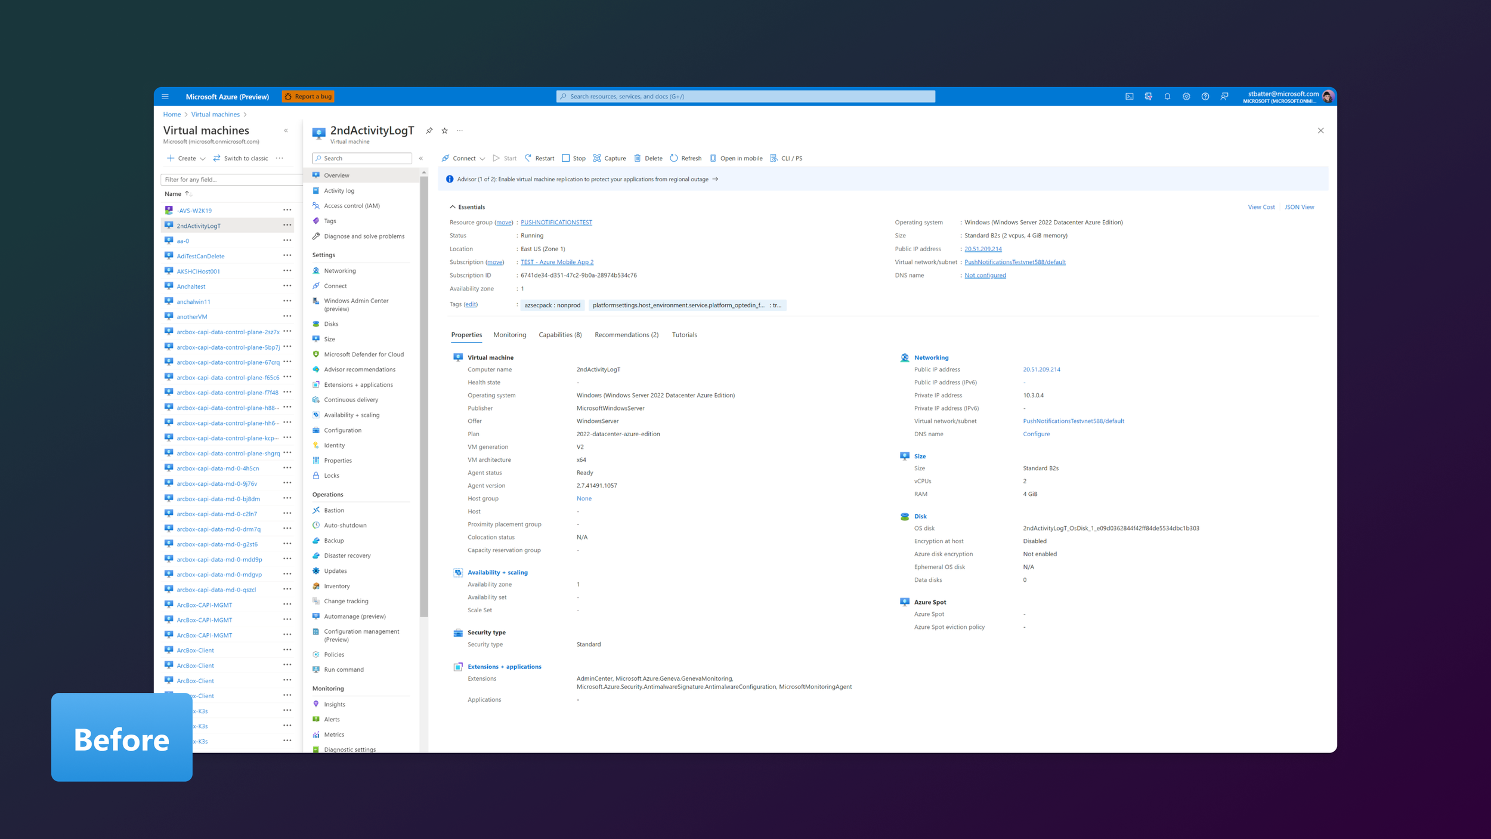The width and height of the screenshot is (1491, 839).
Task: Click the Capture image icon
Action: pyautogui.click(x=597, y=158)
